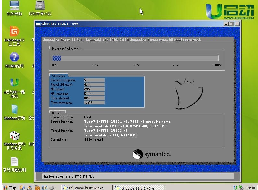Image resolution: width=258 pixels, height=190 pixels.
Task: Switch to the X:\Temp\GhOst32.exe taskbar item
Action: [87, 186]
